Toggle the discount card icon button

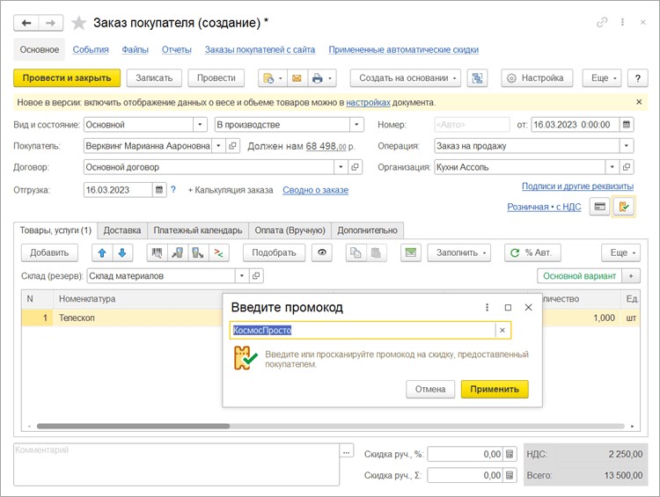(600, 207)
